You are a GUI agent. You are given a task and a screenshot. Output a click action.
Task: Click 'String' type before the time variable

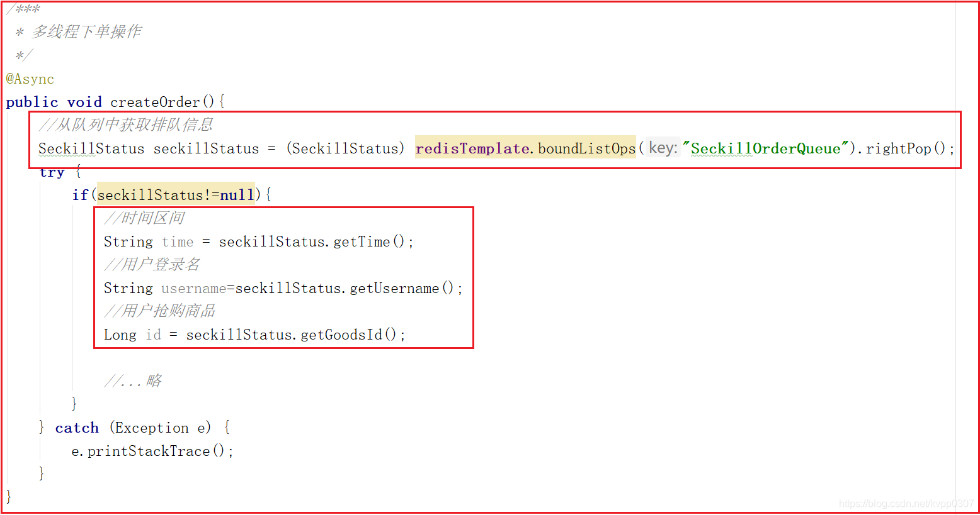pyautogui.click(x=128, y=241)
